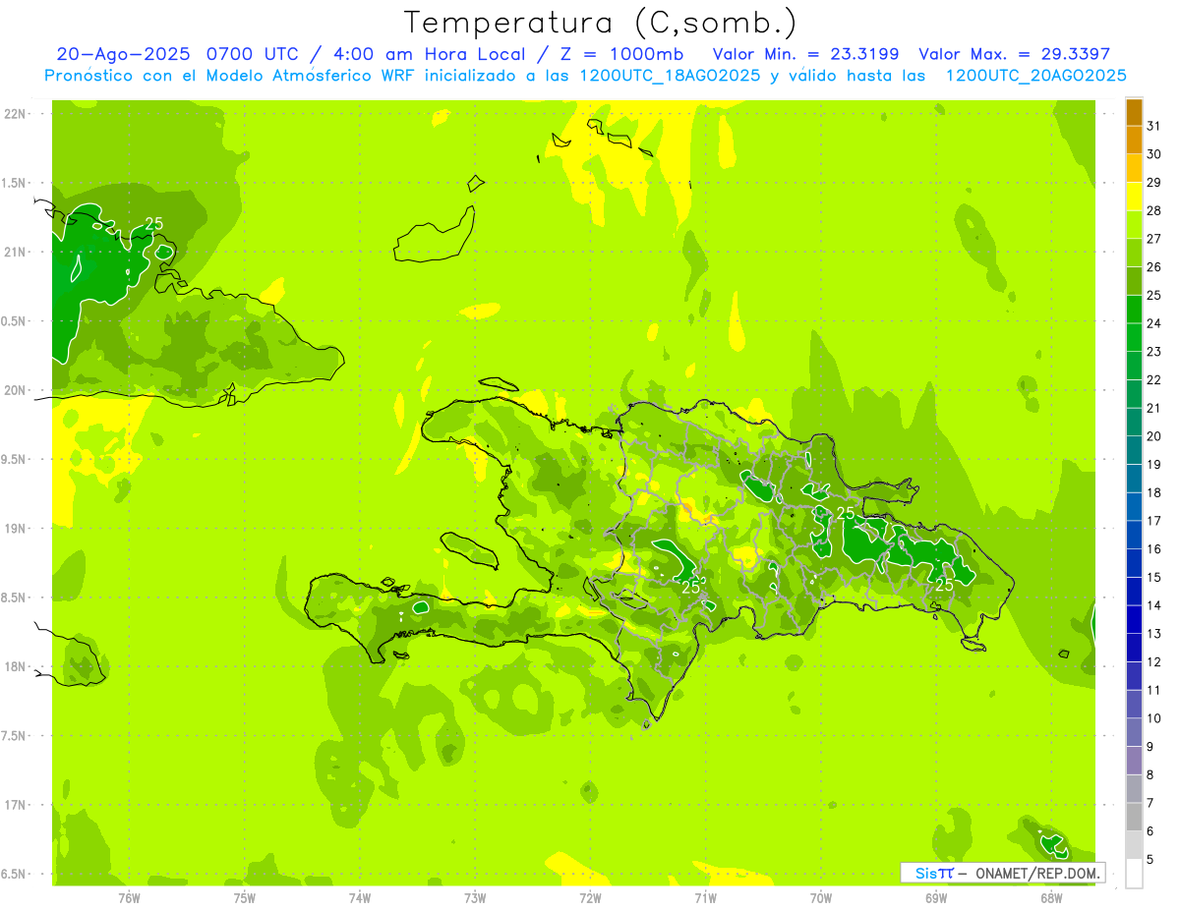This screenshot has height=911, width=1180.
Task: Click the colorbar label 20
Action: pyautogui.click(x=1154, y=435)
